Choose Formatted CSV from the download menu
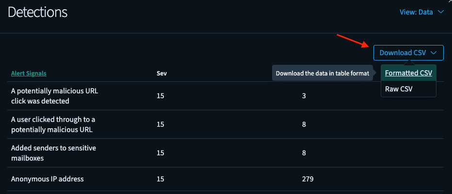 (408, 74)
